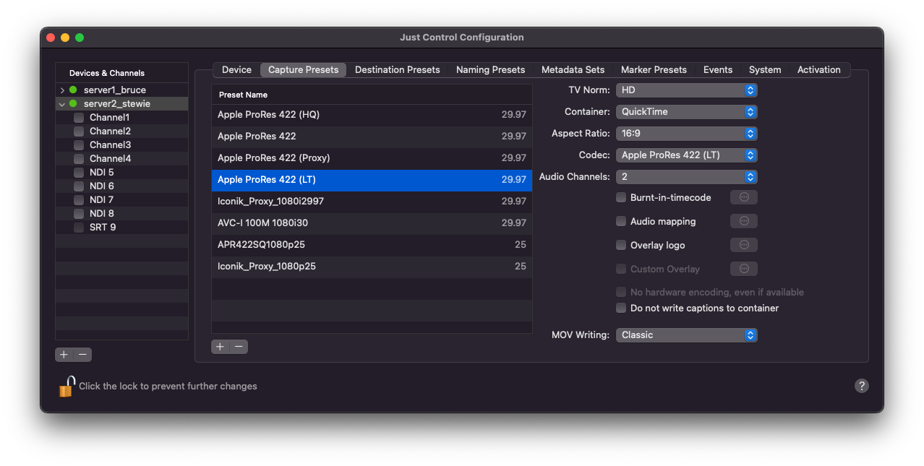Open the Codec dropdown
The height and width of the screenshot is (466, 924).
tap(686, 155)
